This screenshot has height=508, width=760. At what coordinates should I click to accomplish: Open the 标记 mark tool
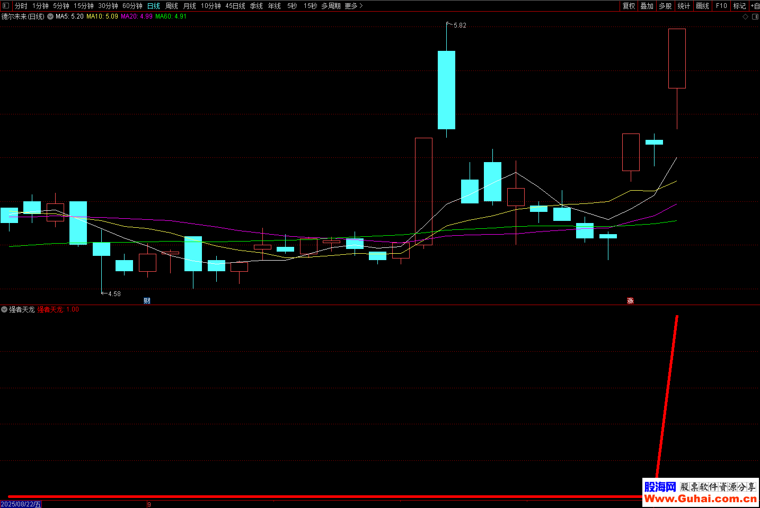[739, 6]
